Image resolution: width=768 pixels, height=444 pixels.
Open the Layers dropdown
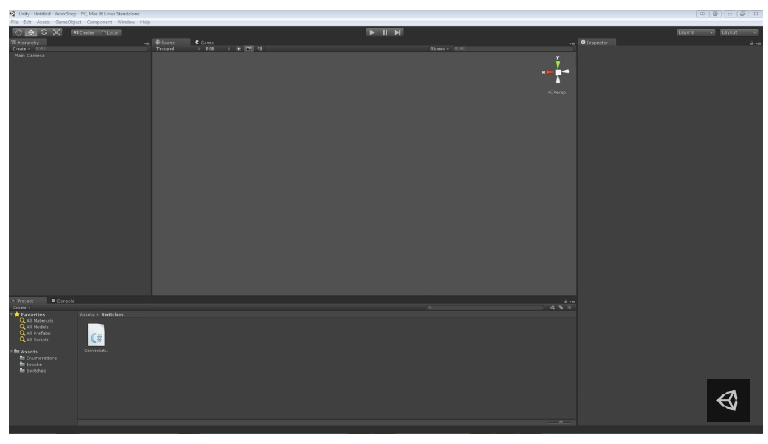click(x=696, y=32)
